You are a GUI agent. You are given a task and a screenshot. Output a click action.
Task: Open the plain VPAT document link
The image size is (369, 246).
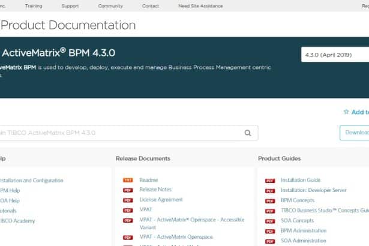click(146, 209)
